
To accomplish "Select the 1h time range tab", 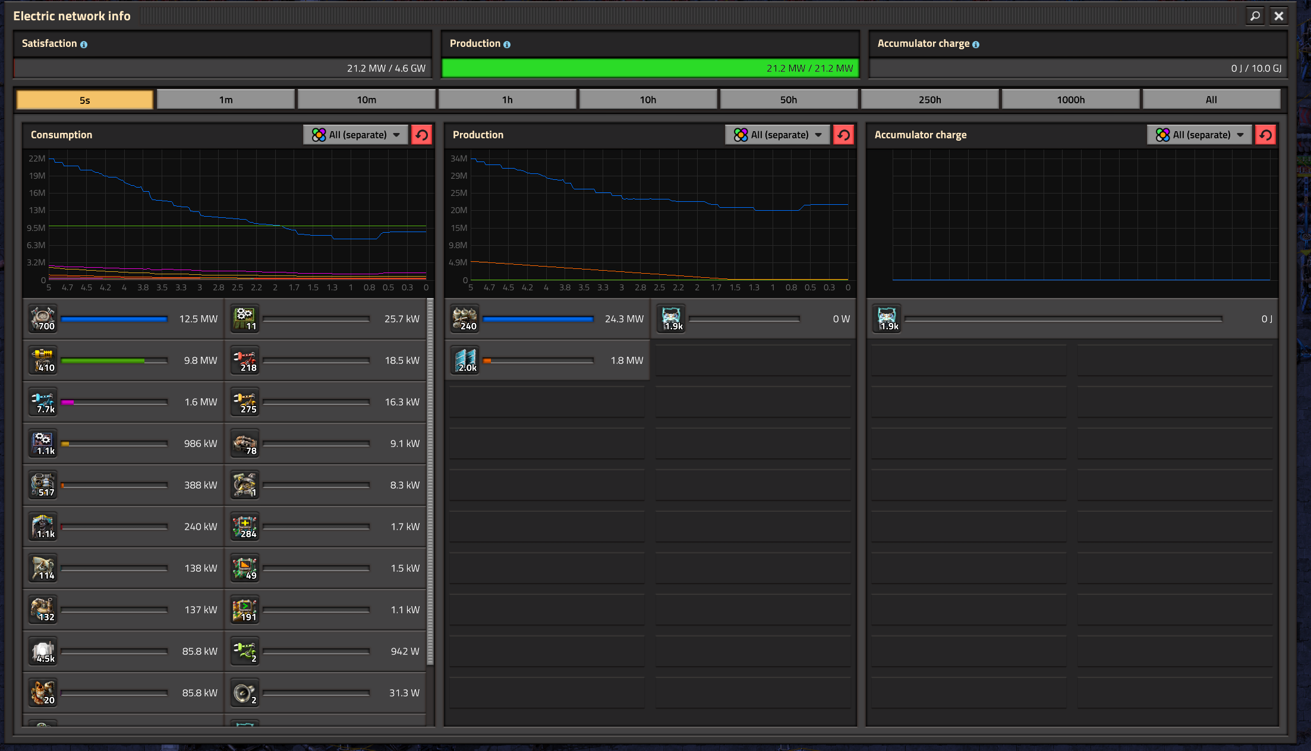I will tap(508, 100).
